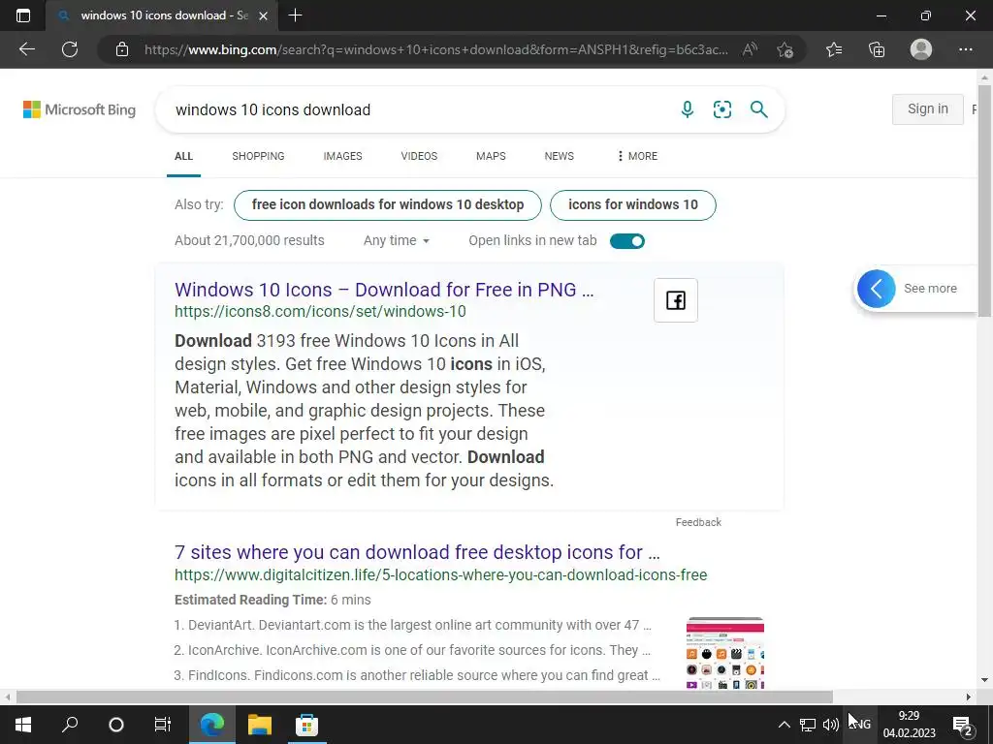This screenshot has height=744, width=993.
Task: Open Edge tab actions menu icon
Action: (x=23, y=15)
